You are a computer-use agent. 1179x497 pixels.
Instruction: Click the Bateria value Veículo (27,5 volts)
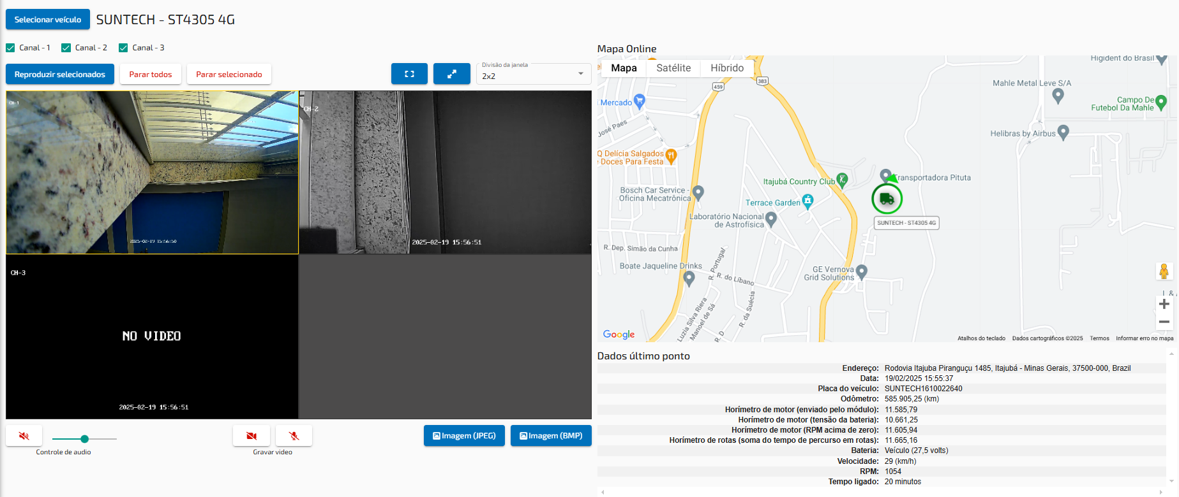(916, 450)
